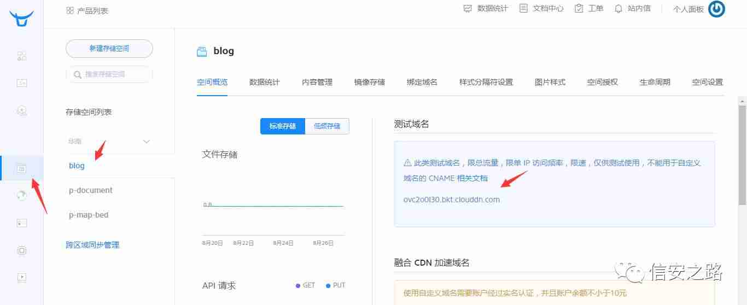Screen dimensions: 747x305
Task: Toggle the PUT series in API chart legend
Action: point(336,285)
